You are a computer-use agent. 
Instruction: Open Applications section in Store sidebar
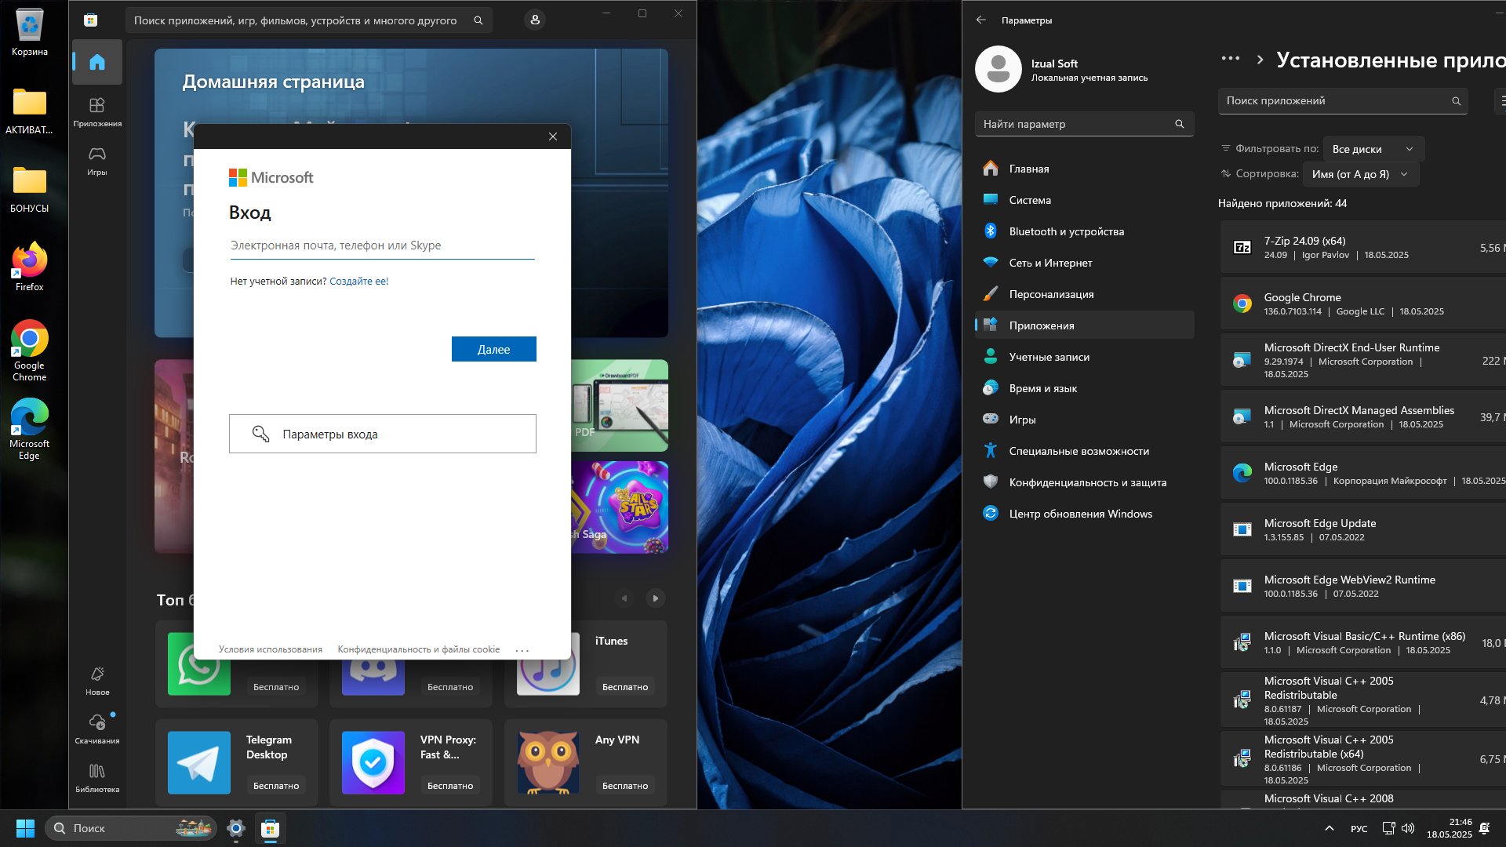pos(97,112)
